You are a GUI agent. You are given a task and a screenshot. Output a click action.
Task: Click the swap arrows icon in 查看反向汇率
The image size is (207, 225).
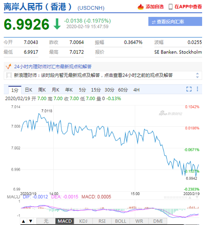(x=154, y=22)
